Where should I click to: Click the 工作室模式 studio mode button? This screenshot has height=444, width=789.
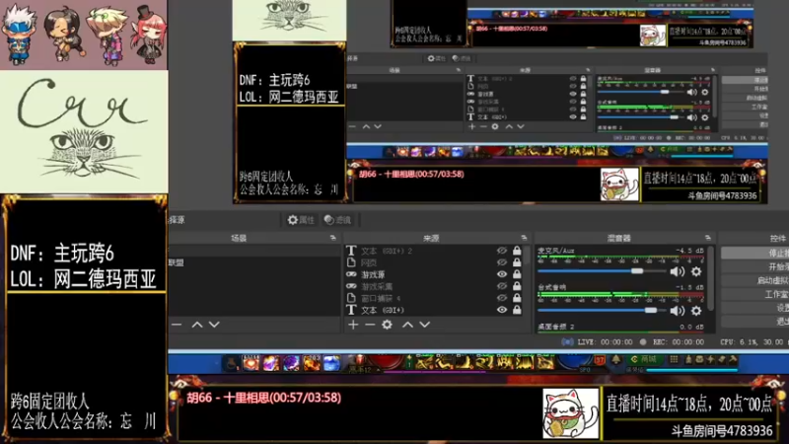(754, 294)
